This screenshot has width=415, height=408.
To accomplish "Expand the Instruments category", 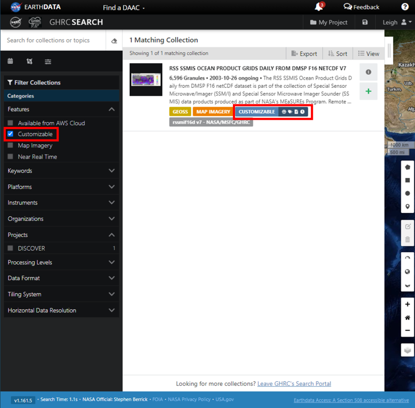I will [61, 202].
